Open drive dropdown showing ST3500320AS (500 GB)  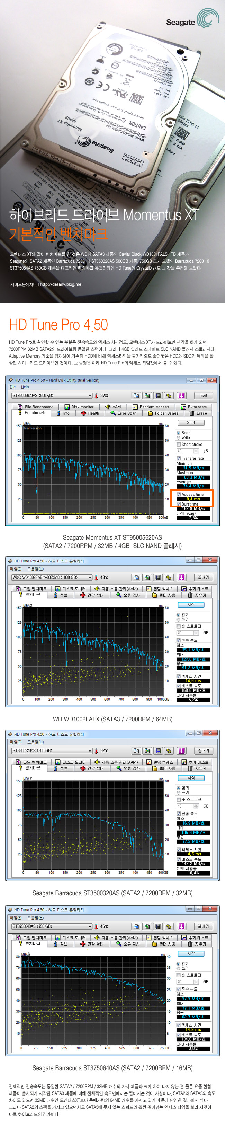[52, 751]
